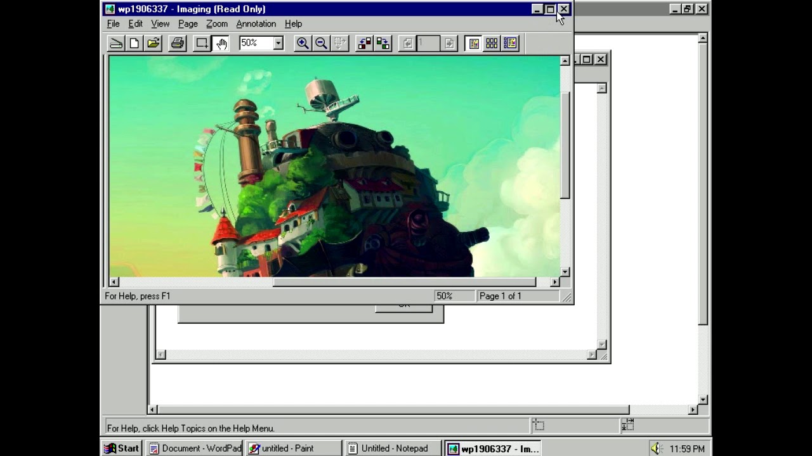
Task: Rotate the image left
Action: point(364,43)
